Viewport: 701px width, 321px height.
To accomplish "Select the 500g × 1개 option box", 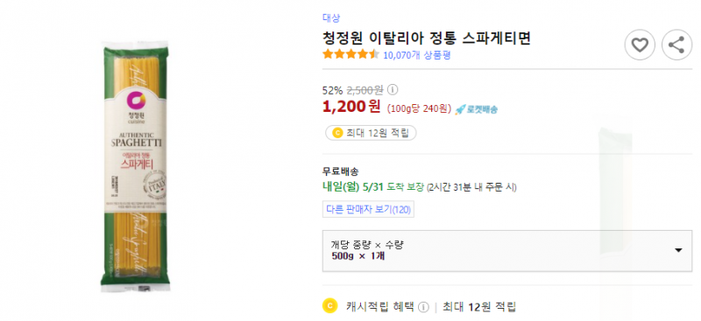I will pyautogui.click(x=507, y=251).
